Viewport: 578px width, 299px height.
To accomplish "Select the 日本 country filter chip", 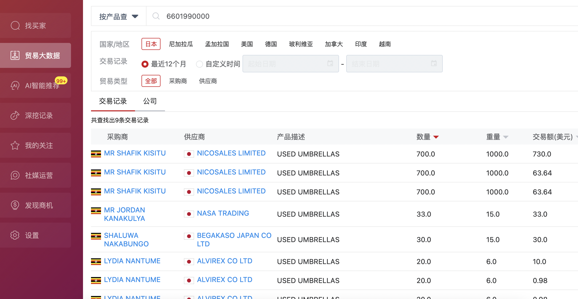I will click(151, 44).
